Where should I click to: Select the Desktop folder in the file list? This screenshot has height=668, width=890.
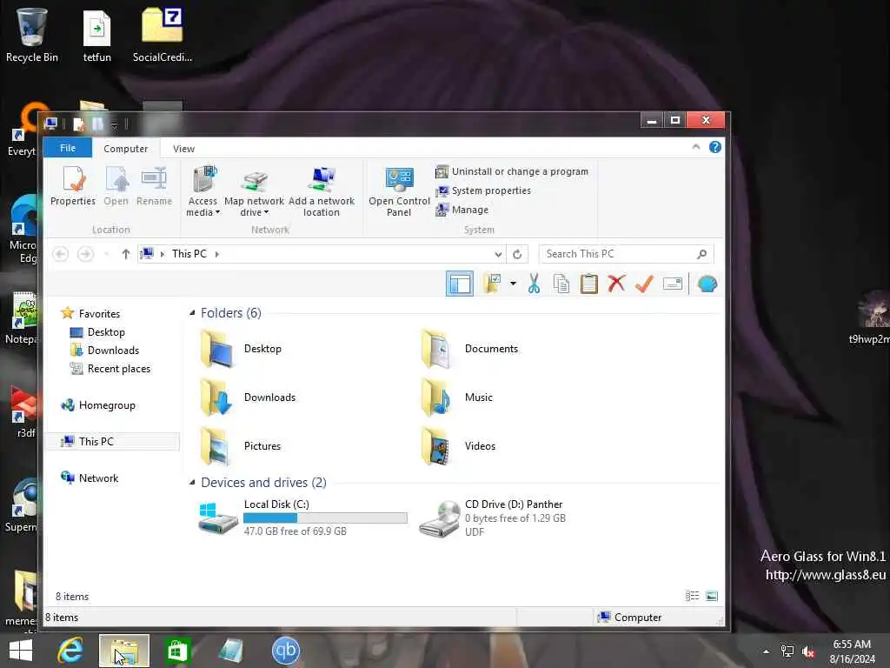(242, 349)
